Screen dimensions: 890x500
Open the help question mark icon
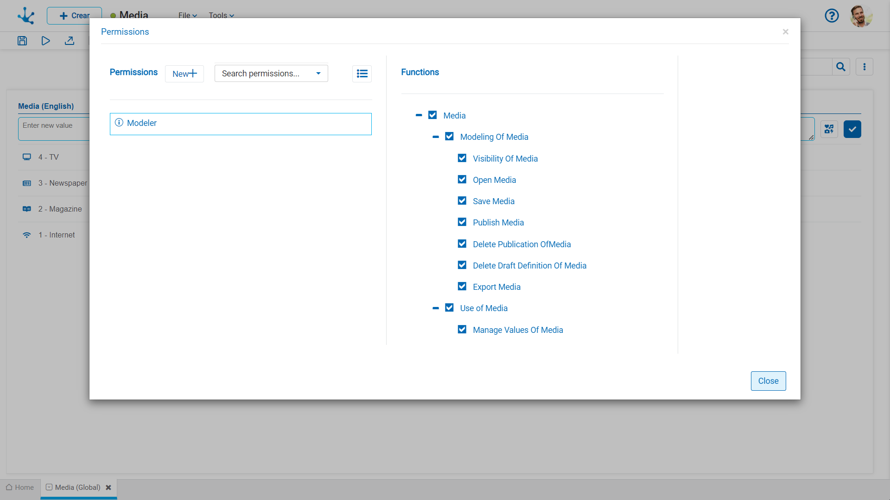point(832,16)
